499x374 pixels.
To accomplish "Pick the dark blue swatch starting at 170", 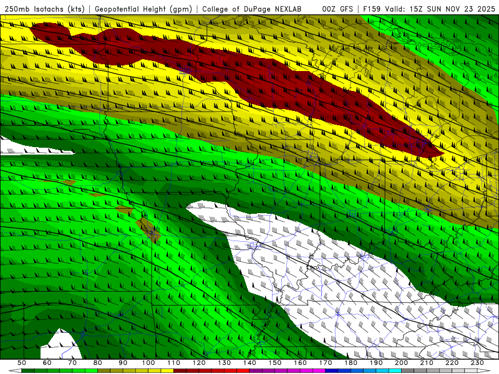I will click(332, 370).
